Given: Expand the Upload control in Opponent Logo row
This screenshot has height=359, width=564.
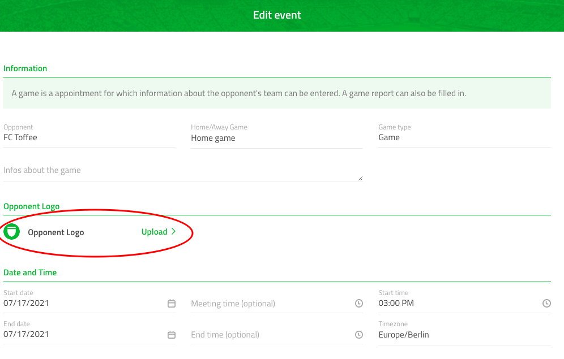Looking at the screenshot, I should pyautogui.click(x=159, y=231).
